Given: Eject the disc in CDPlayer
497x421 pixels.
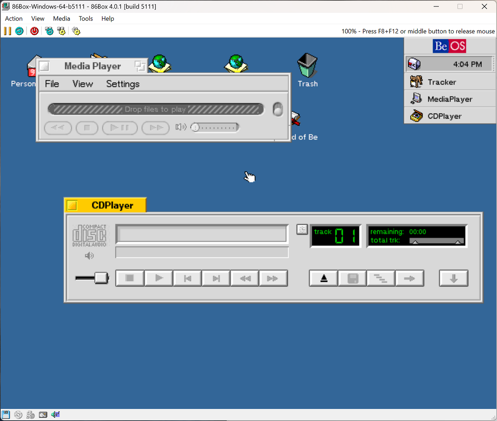Looking at the screenshot, I should pos(324,278).
